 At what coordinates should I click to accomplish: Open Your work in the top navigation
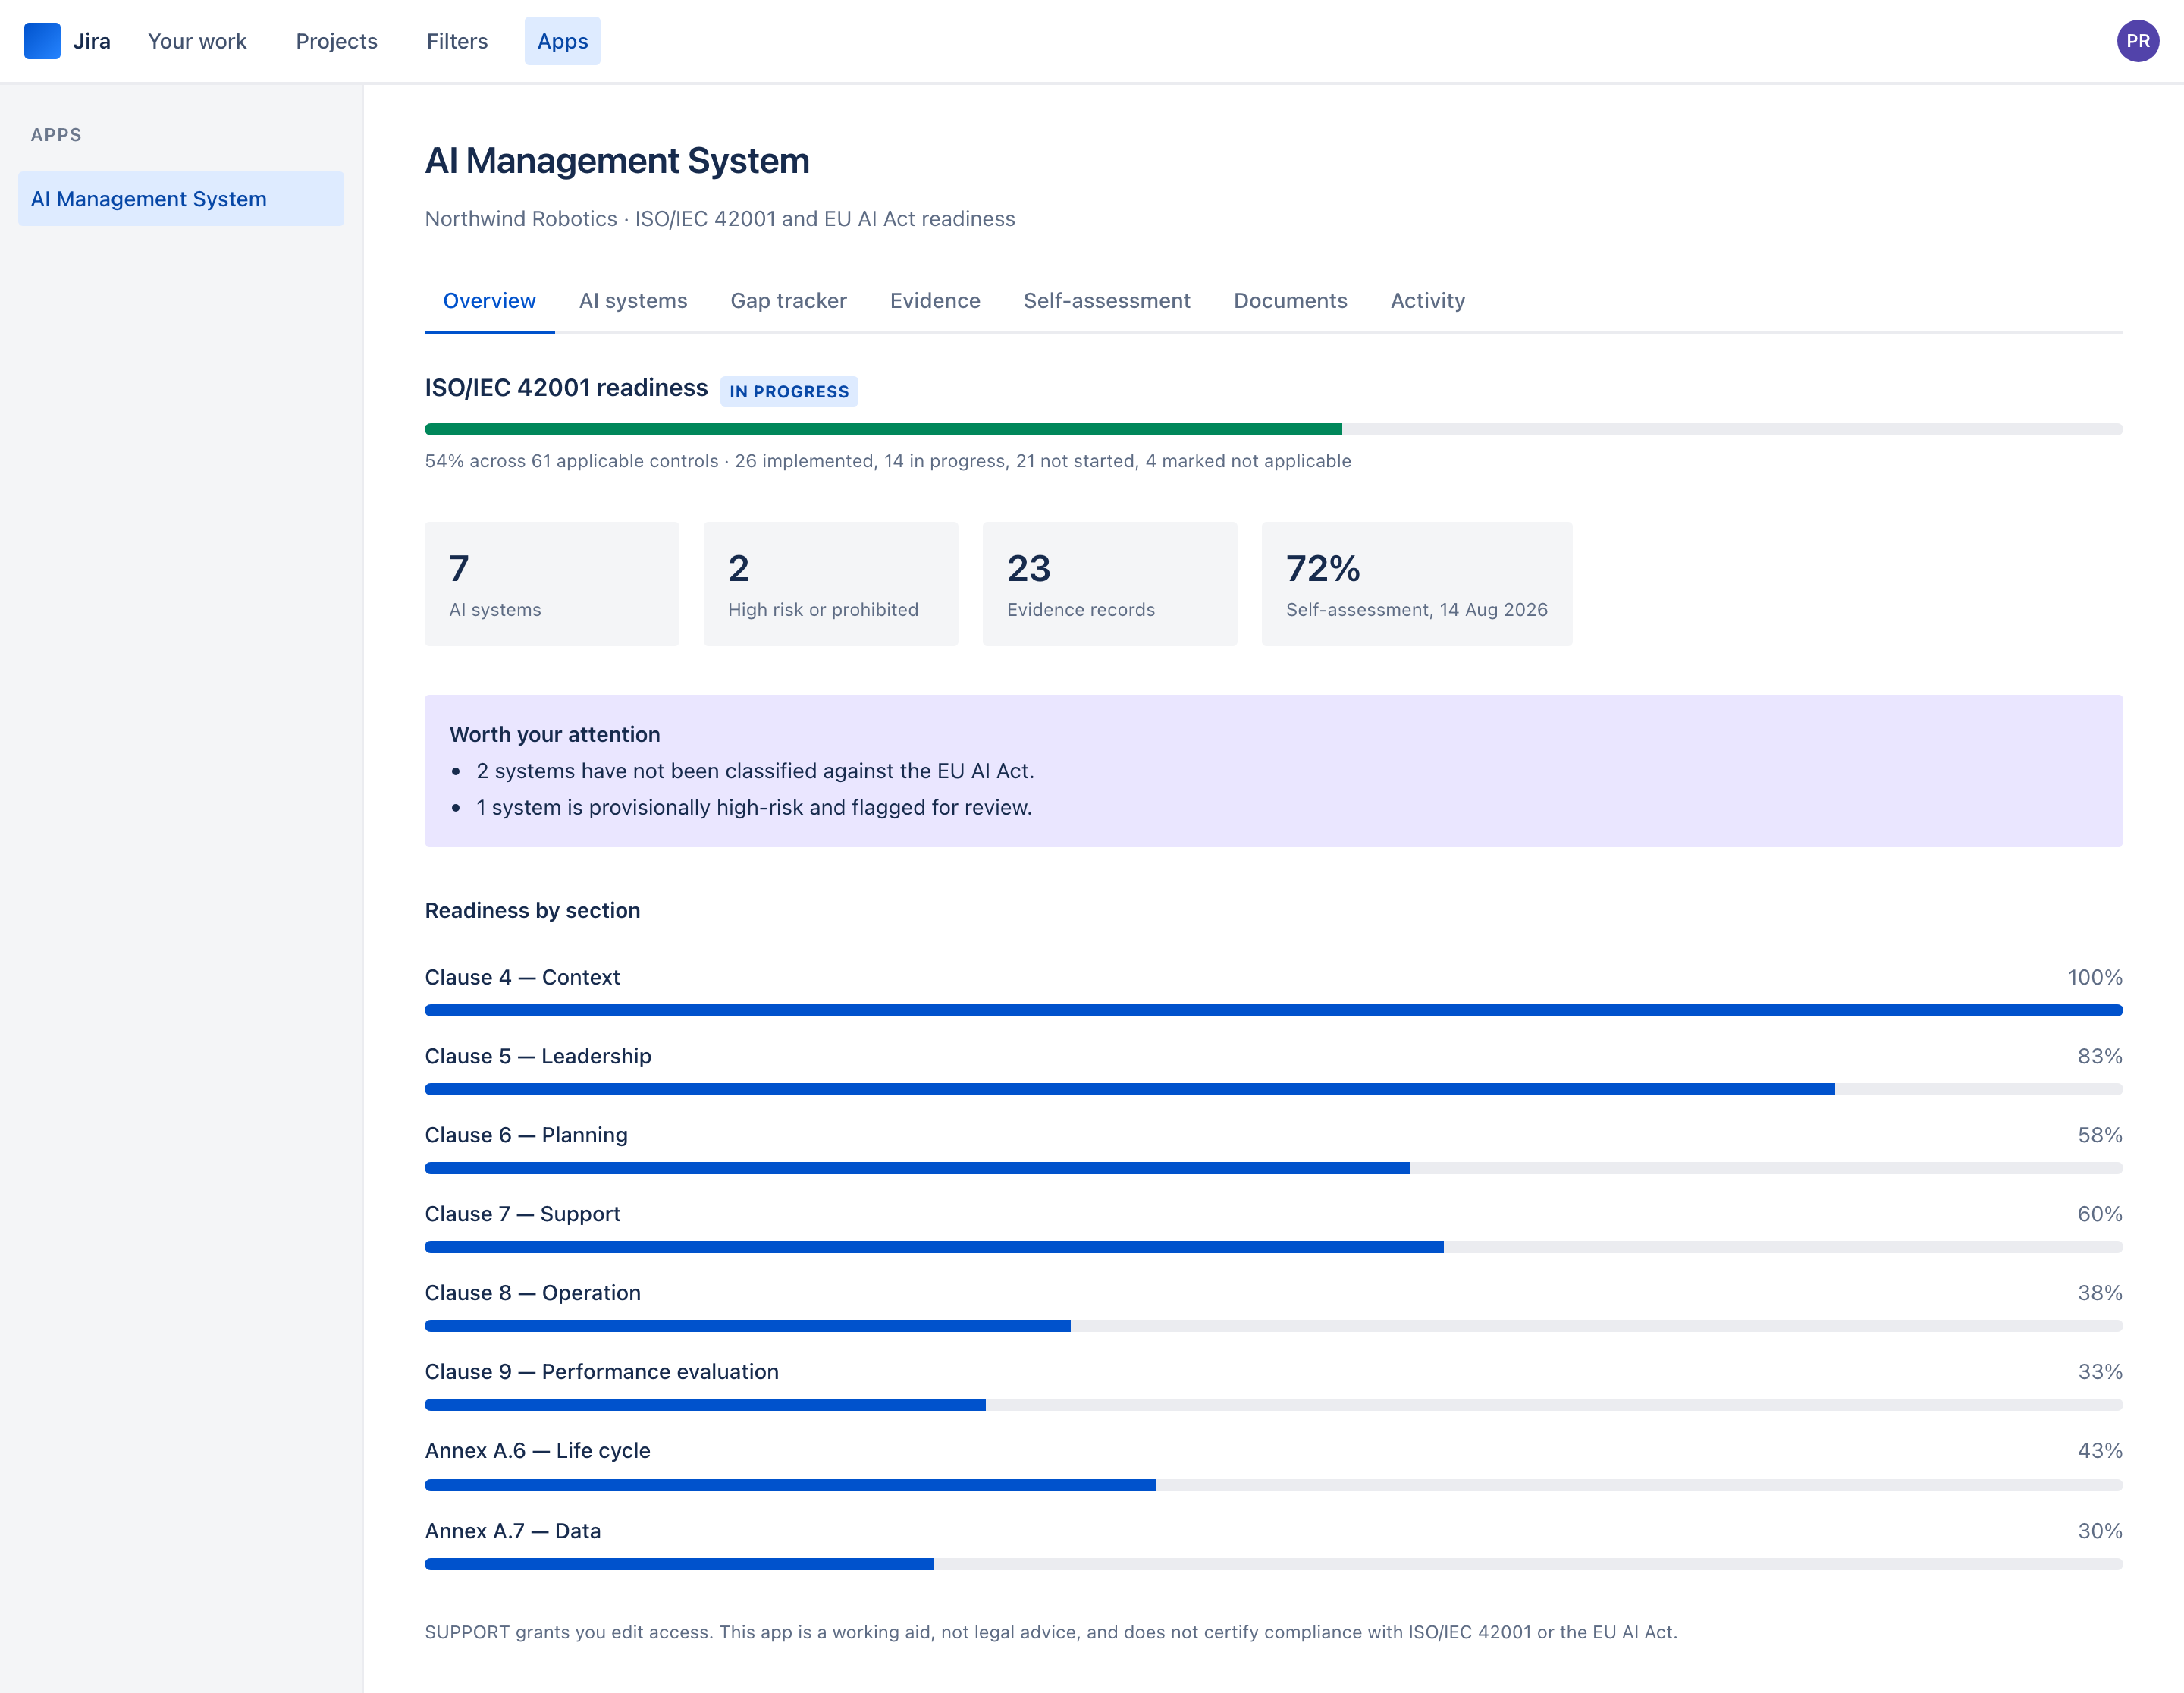click(197, 41)
